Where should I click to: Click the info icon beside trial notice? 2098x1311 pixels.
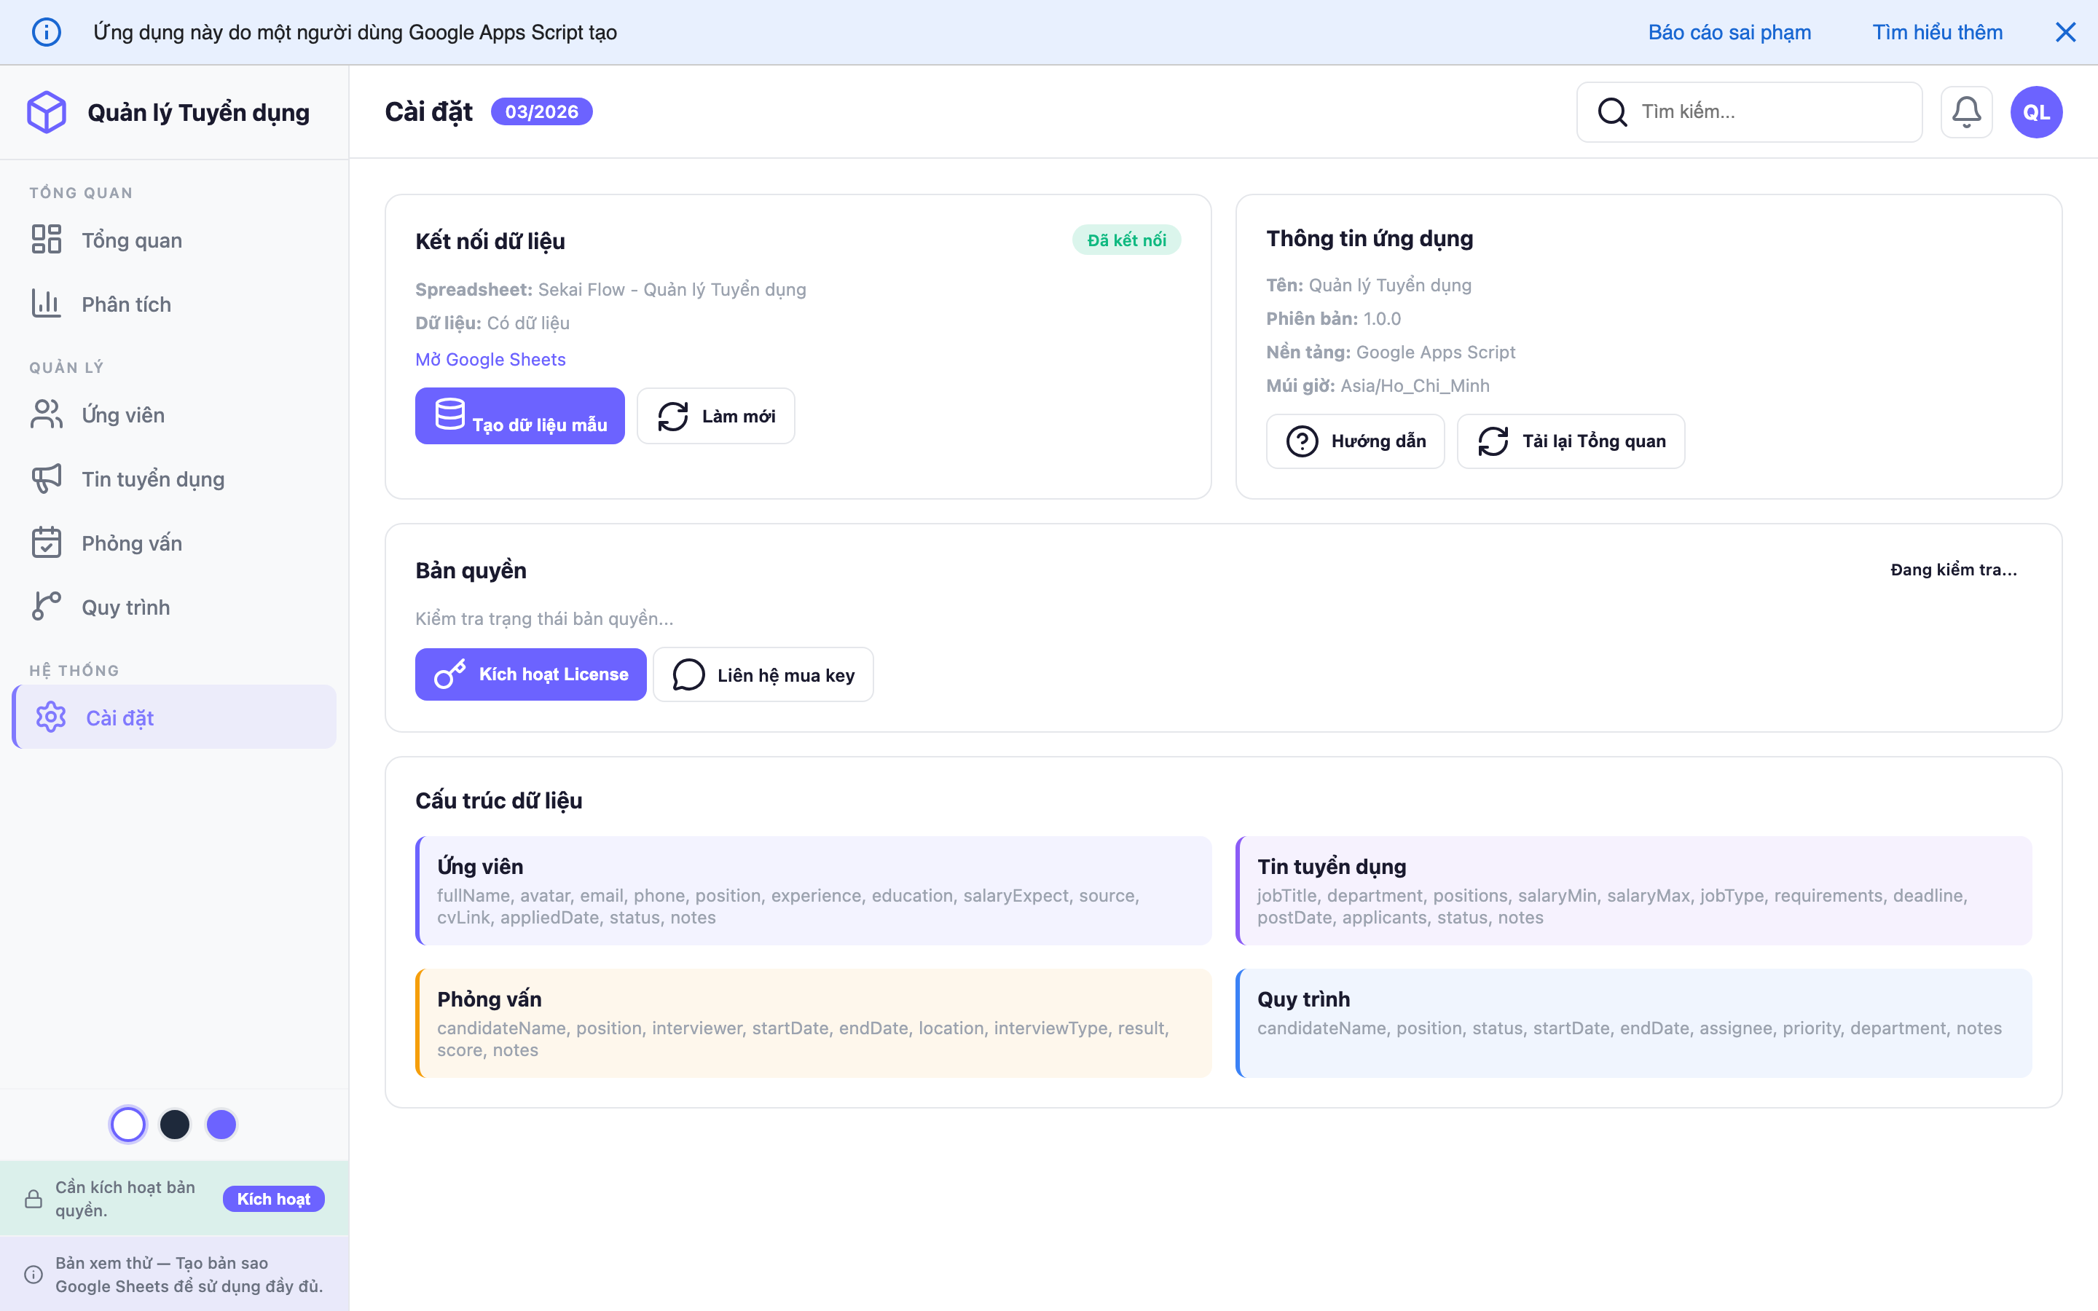tap(34, 1274)
